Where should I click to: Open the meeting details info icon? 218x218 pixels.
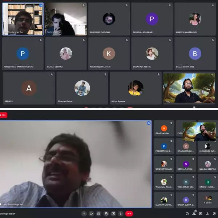[187, 214]
